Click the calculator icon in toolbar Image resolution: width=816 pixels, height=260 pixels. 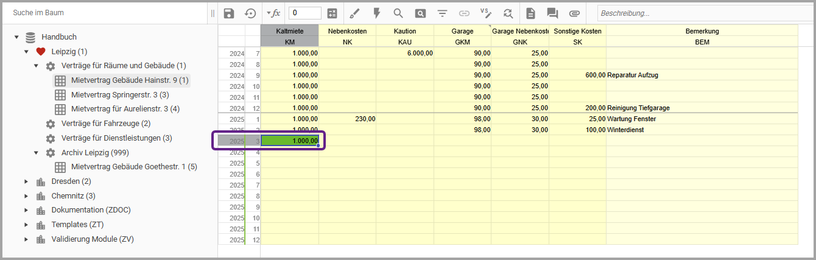tap(332, 13)
